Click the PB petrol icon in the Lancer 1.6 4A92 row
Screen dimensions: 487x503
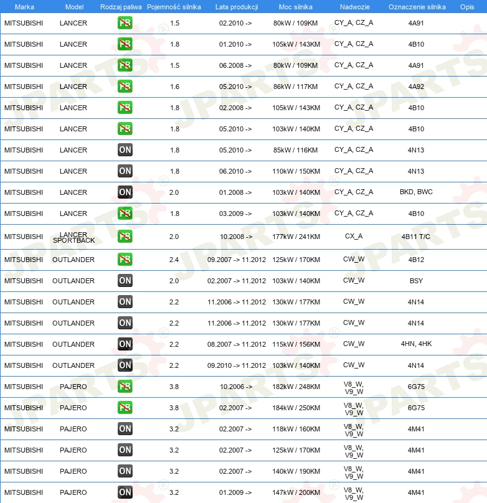tap(125, 87)
